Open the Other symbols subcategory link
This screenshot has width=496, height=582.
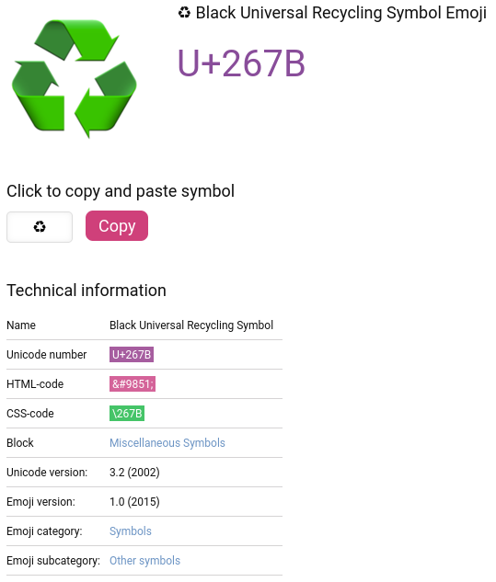pyautogui.click(x=144, y=561)
